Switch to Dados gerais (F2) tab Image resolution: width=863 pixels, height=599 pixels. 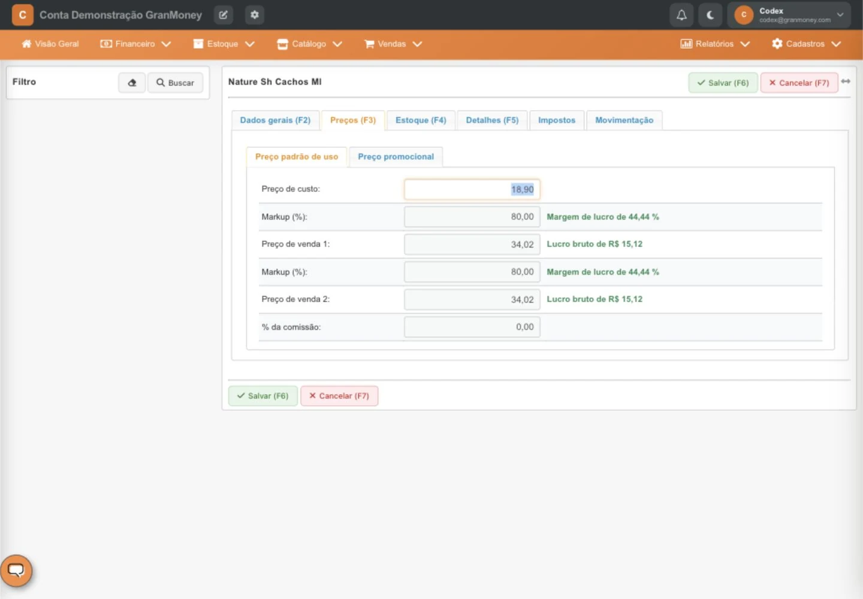pos(275,120)
